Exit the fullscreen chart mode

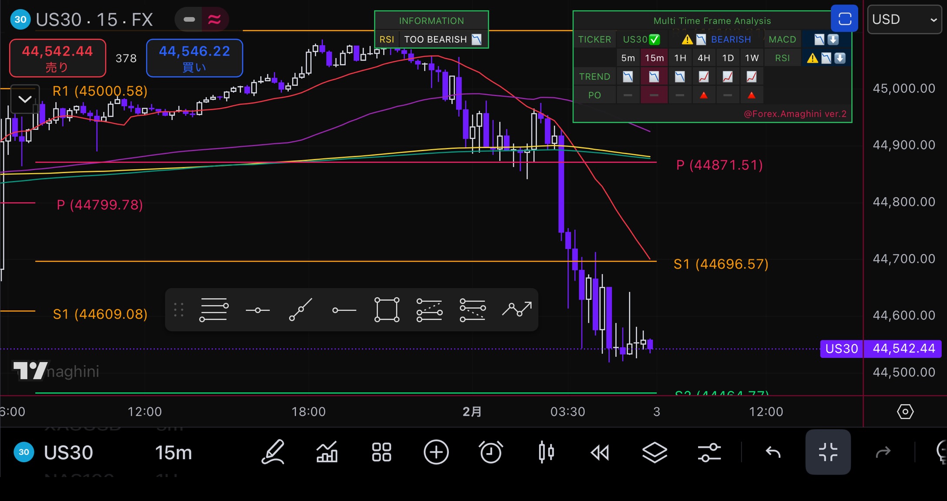coord(828,452)
